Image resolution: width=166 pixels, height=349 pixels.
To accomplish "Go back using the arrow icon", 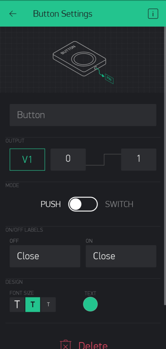I will click(13, 14).
